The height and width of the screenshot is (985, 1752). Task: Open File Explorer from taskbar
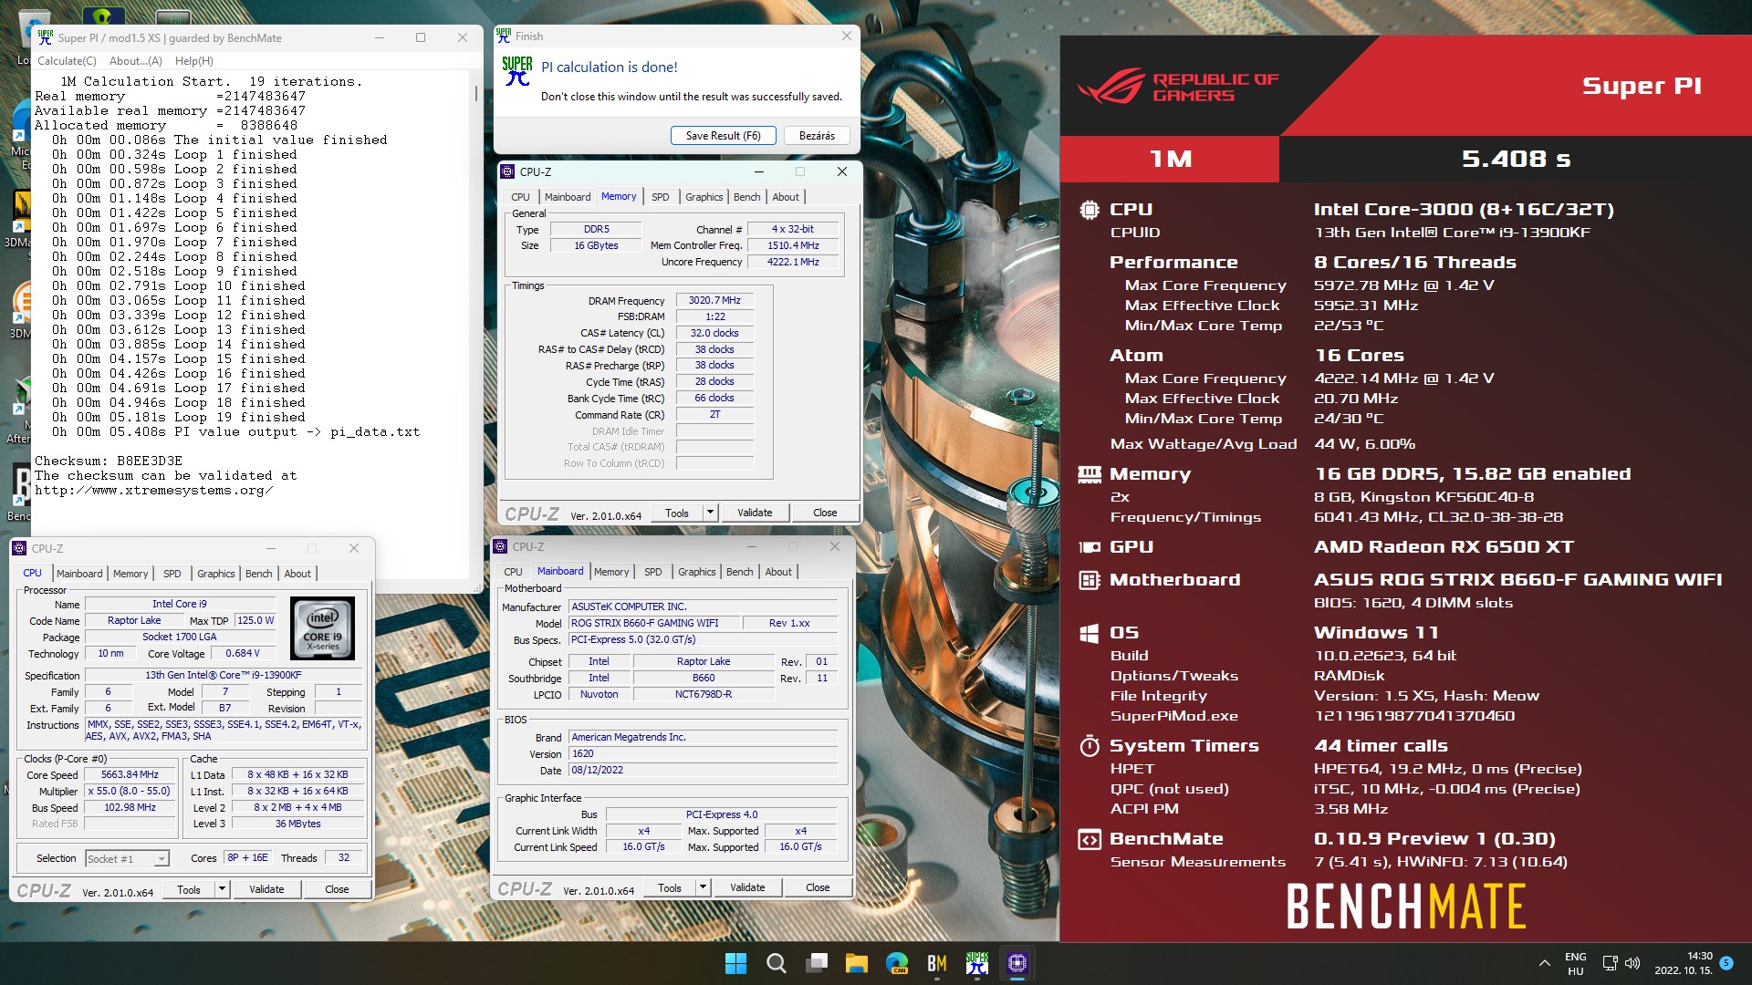tap(856, 963)
